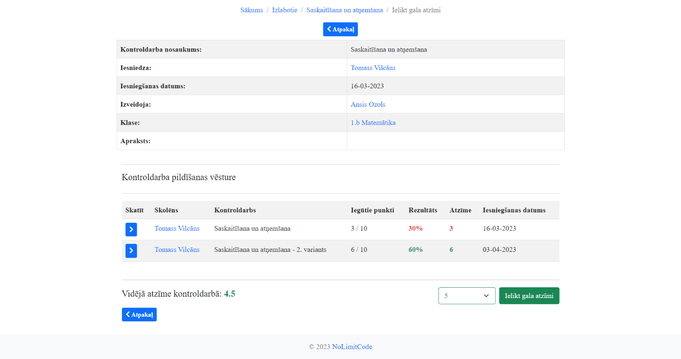Expand the final grade dropdown showing 5
Screen dimensions: 681x359
point(467,296)
